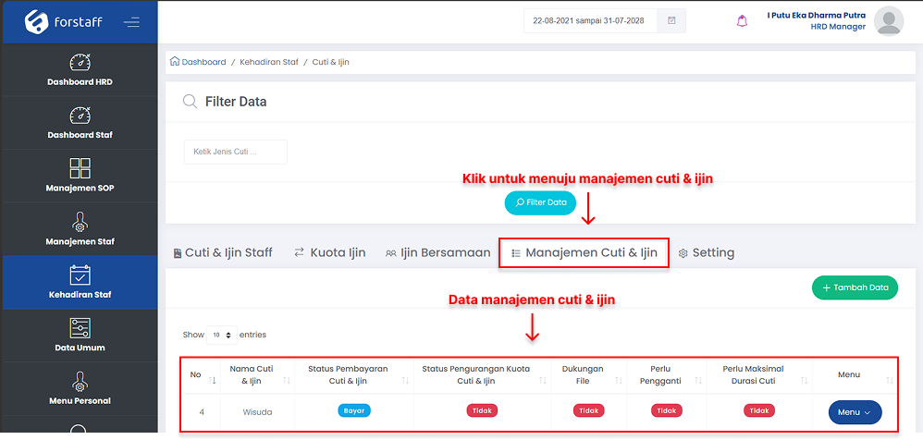
Task: Click Tidak badge under Perlu Maksimal Durasi
Action: 758,410
